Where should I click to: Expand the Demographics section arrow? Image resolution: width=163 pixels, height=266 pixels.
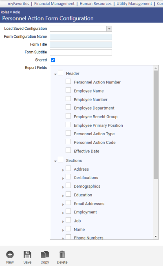(x=63, y=187)
